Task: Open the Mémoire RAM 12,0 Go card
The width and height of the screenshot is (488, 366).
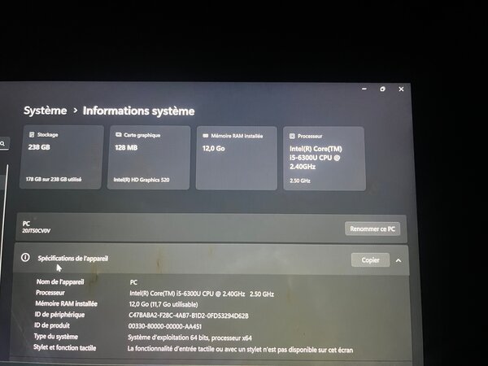Action: [x=235, y=158]
